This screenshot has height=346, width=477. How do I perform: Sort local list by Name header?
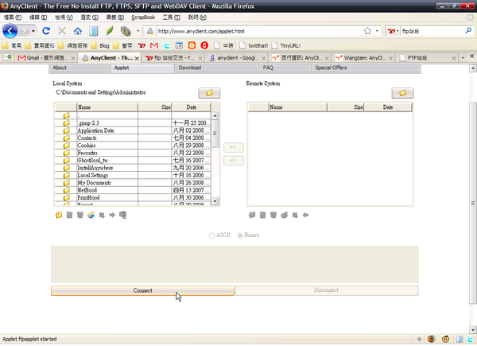tap(107, 107)
